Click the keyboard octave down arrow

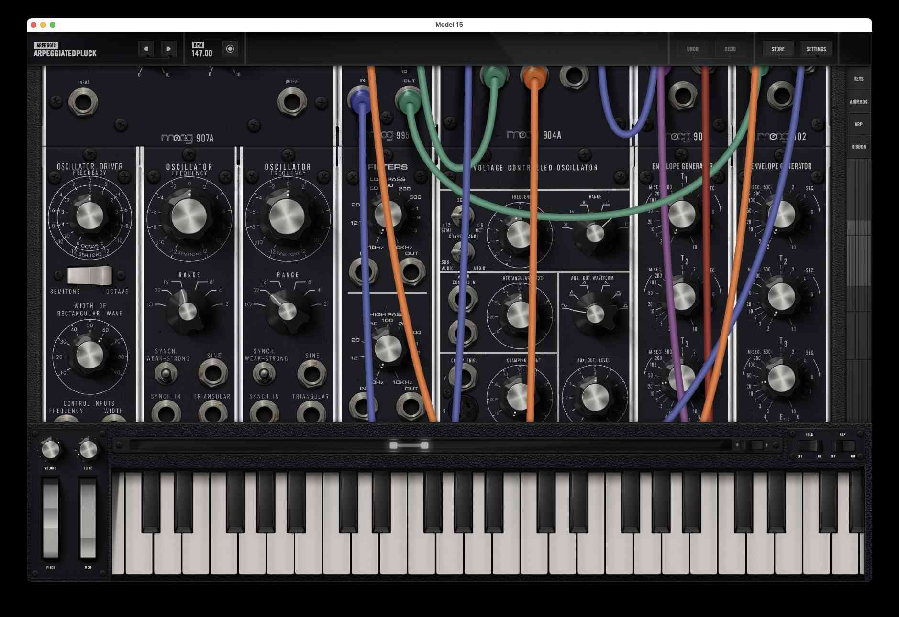pyautogui.click(x=737, y=445)
